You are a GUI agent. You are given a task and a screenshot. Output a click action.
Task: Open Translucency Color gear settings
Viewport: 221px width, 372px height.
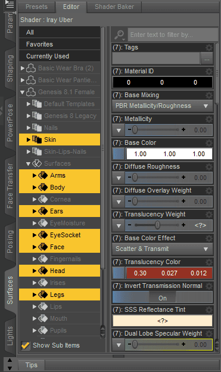tap(209, 262)
